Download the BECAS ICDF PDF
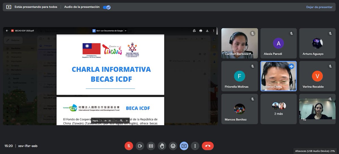 pyautogui.click(x=207, y=31)
